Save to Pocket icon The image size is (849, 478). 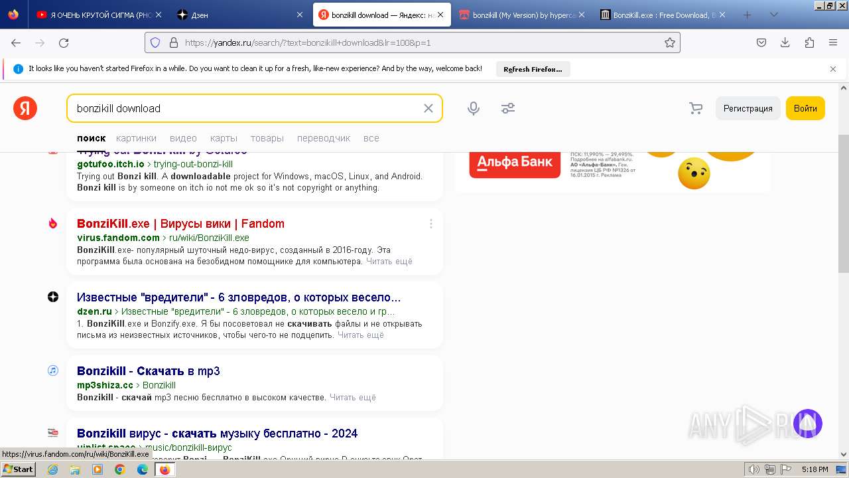click(x=761, y=42)
